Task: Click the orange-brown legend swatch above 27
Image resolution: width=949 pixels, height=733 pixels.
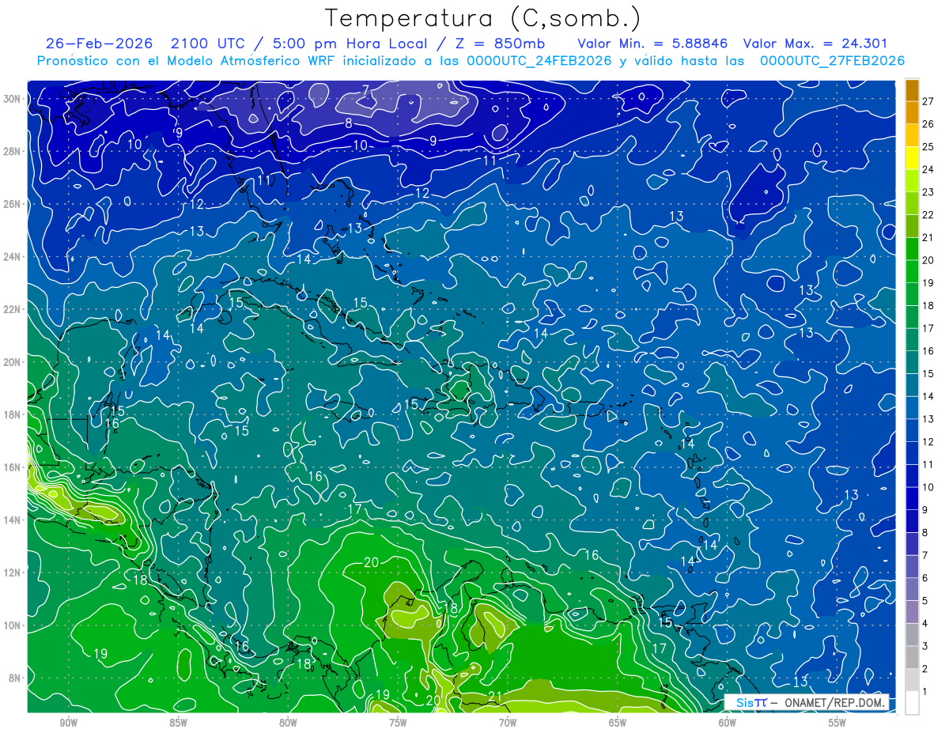Action: tap(912, 90)
